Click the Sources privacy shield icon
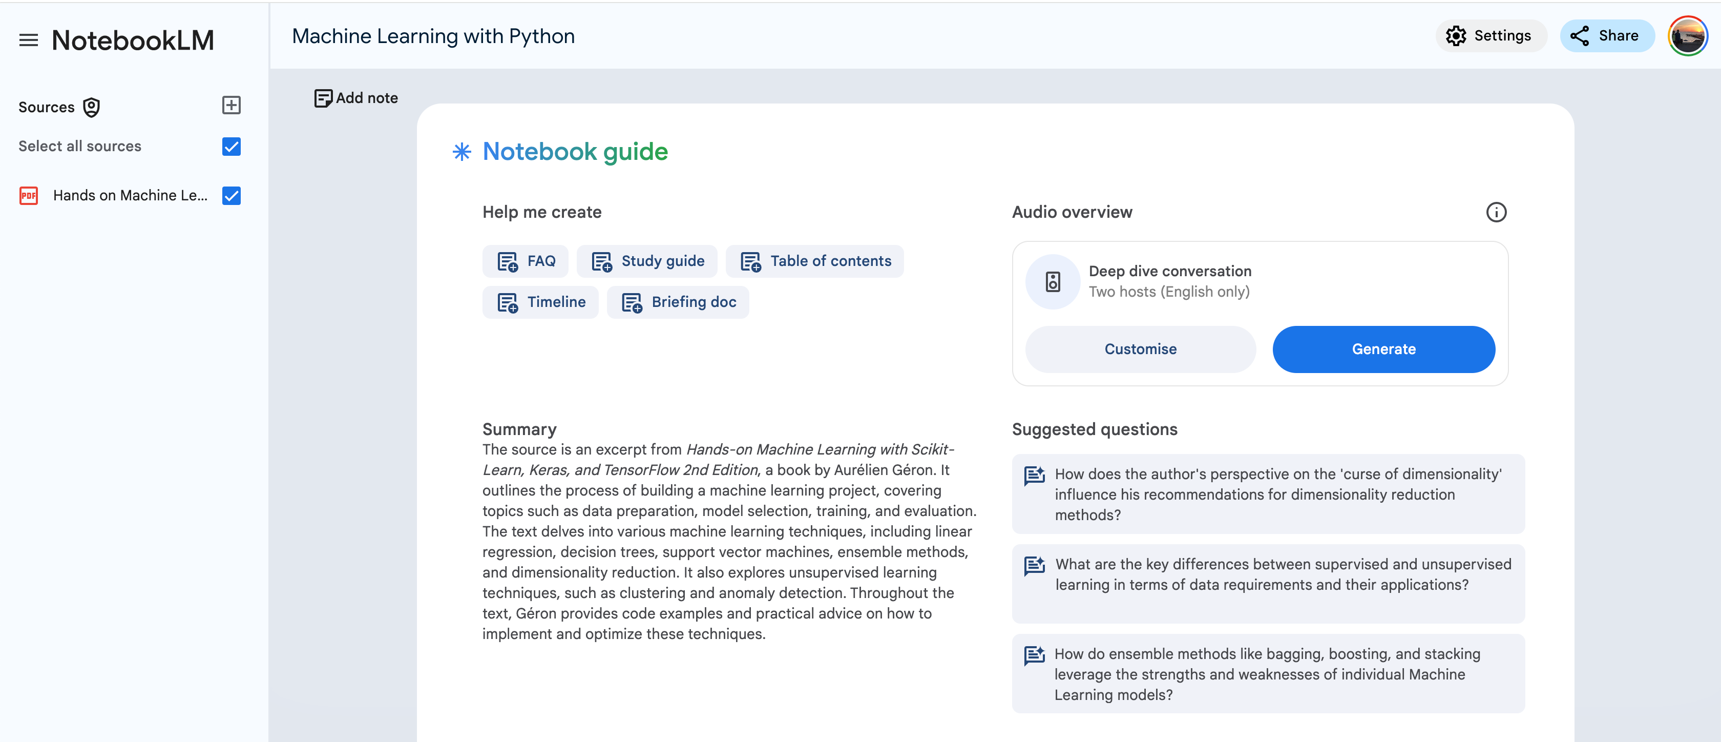 (92, 107)
